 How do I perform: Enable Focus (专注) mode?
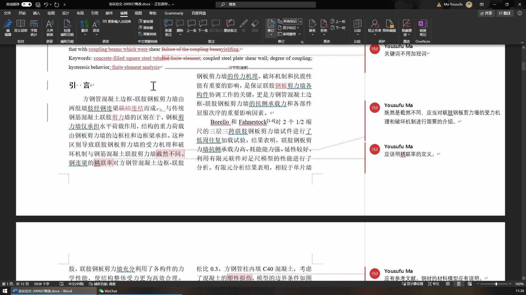pos(433,284)
